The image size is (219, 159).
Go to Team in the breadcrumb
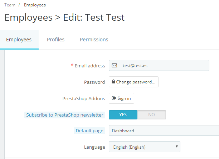(10, 5)
